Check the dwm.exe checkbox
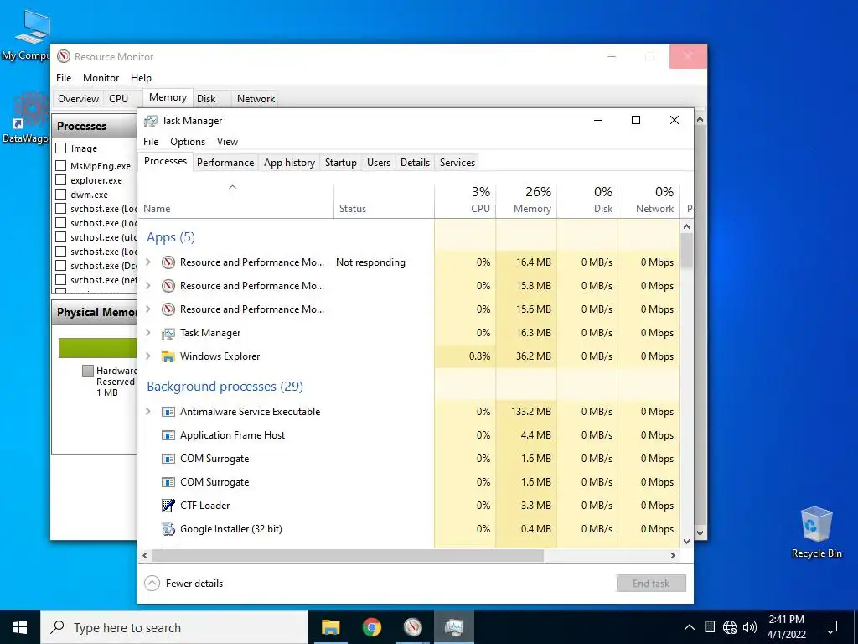Image resolution: width=858 pixels, height=644 pixels. (61, 194)
